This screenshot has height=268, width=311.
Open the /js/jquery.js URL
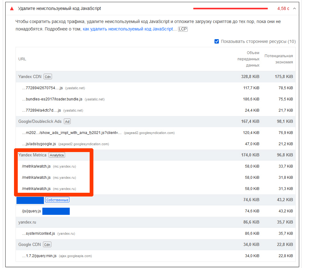31,211
